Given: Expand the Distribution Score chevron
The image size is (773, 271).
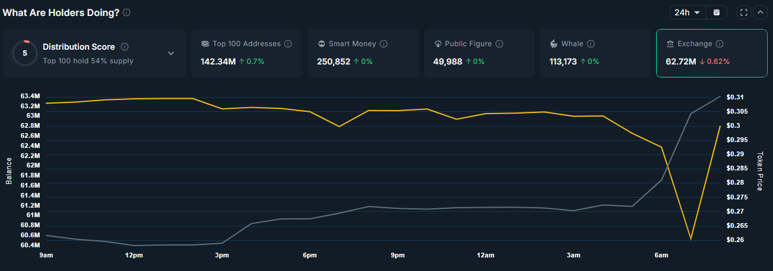Looking at the screenshot, I should pyautogui.click(x=171, y=53).
